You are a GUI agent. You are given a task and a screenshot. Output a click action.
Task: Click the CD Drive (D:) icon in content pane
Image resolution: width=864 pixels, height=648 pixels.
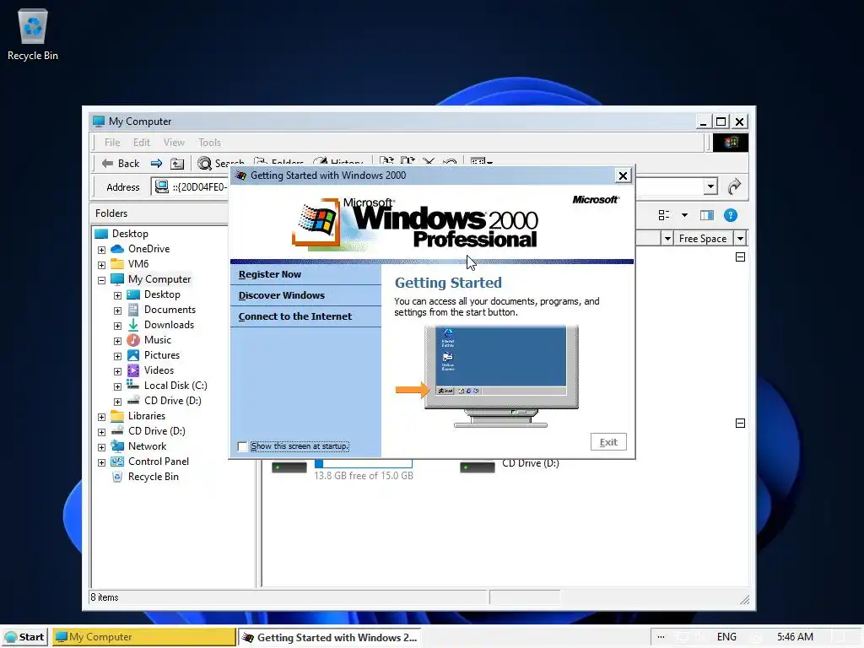(478, 467)
